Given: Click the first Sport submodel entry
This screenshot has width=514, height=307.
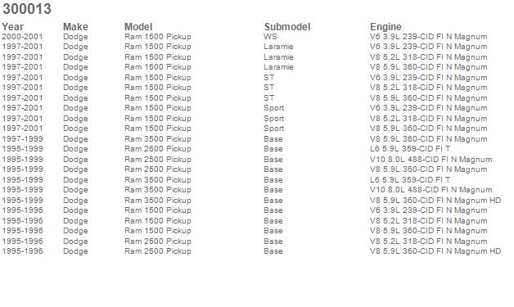Looking at the screenshot, I should pyautogui.click(x=273, y=108).
